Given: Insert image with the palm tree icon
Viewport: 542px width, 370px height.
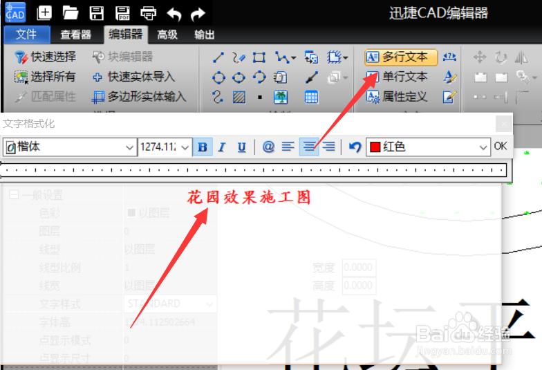Looking at the screenshot, I should point(281,97).
